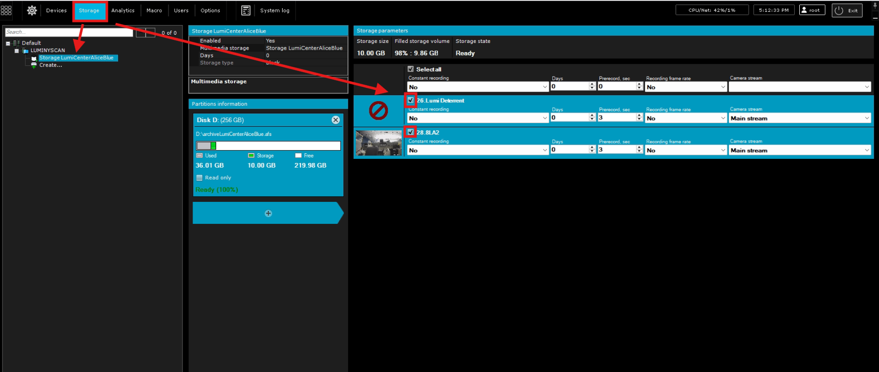Image resolution: width=879 pixels, height=372 pixels.
Task: Switch to the Analytics tab
Action: 123,10
